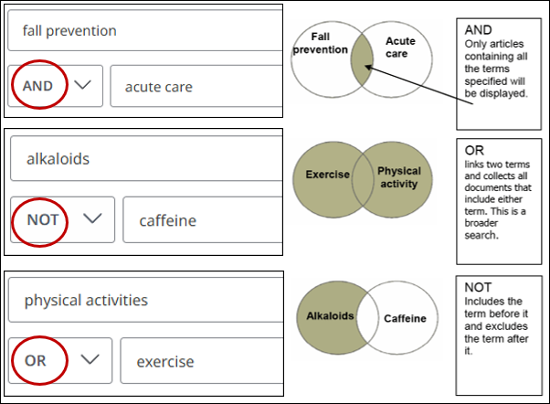Click shaded overlap of Fall prevention and Acute care
The image size is (550, 404).
tap(363, 58)
